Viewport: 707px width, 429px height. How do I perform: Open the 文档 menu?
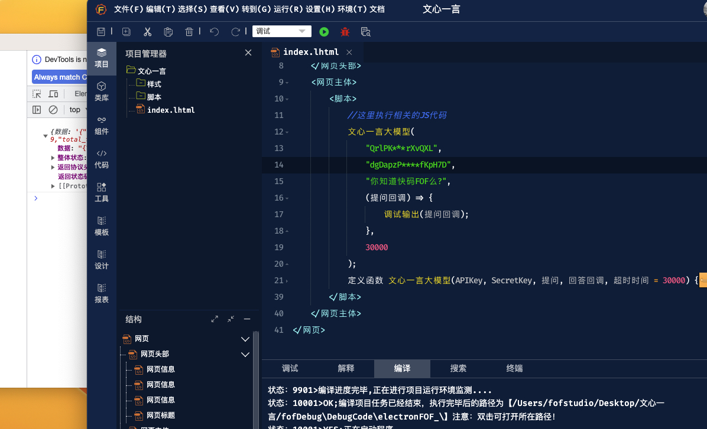pos(377,9)
